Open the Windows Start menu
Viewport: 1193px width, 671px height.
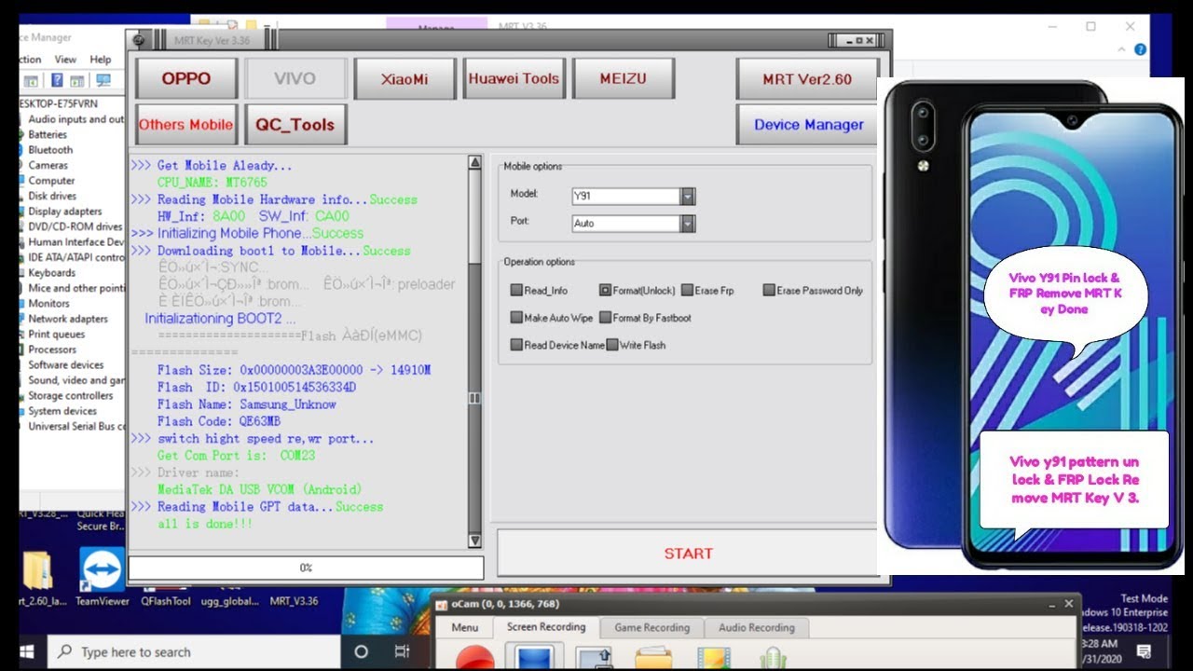click(26, 650)
